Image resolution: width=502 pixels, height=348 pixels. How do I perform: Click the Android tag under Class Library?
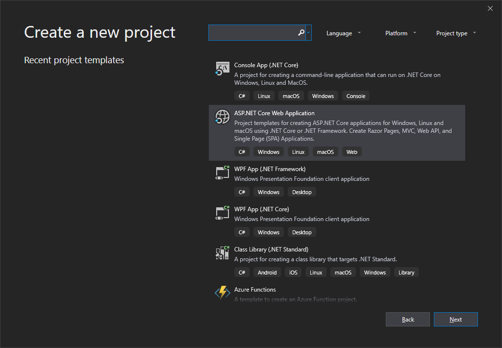pos(267,273)
